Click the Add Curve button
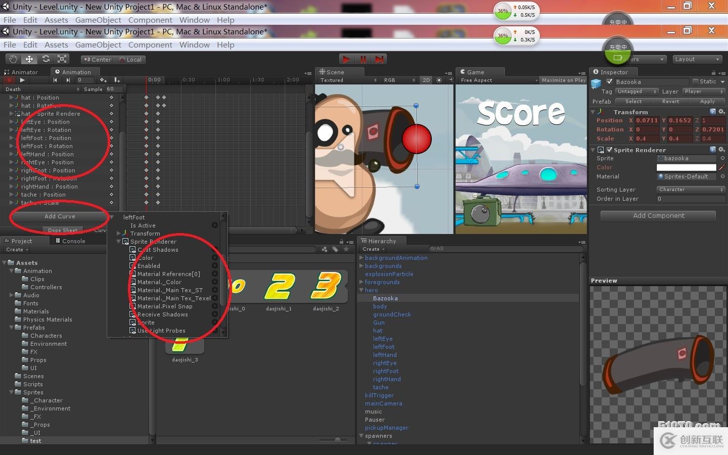 point(60,216)
